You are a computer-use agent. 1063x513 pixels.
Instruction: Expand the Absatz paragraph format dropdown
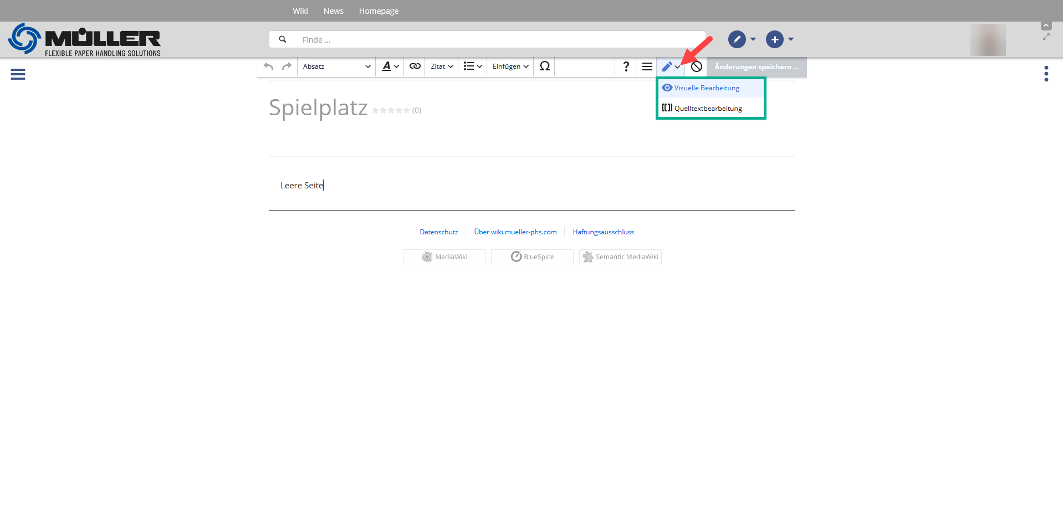click(336, 66)
